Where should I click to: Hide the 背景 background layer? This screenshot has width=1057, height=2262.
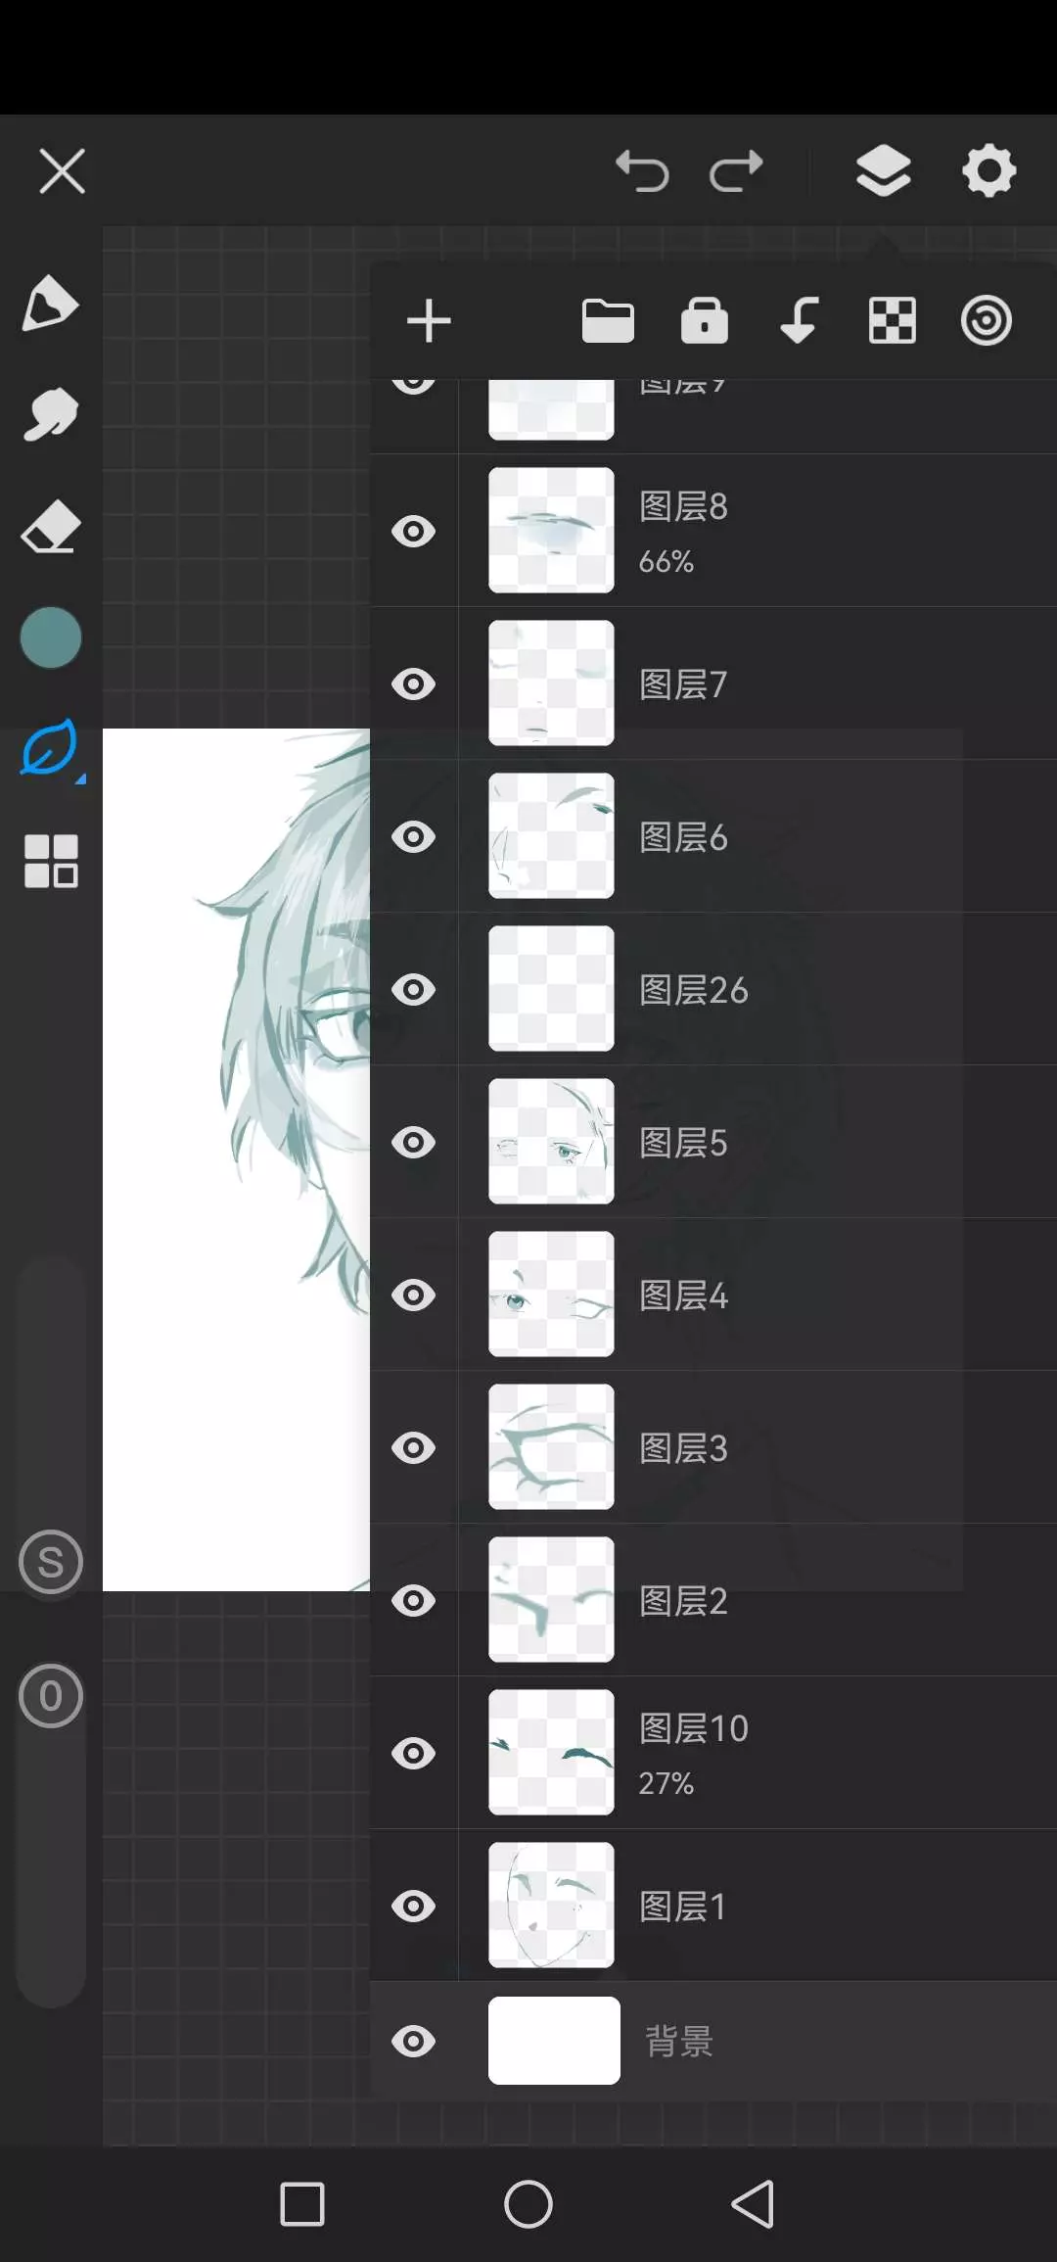pos(414,2042)
